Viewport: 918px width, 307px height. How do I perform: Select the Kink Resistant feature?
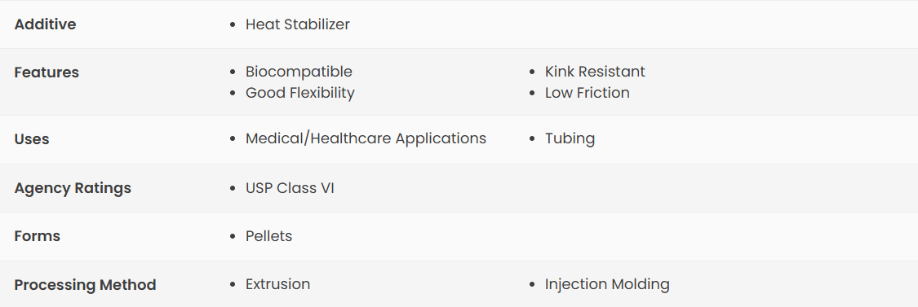[595, 72]
